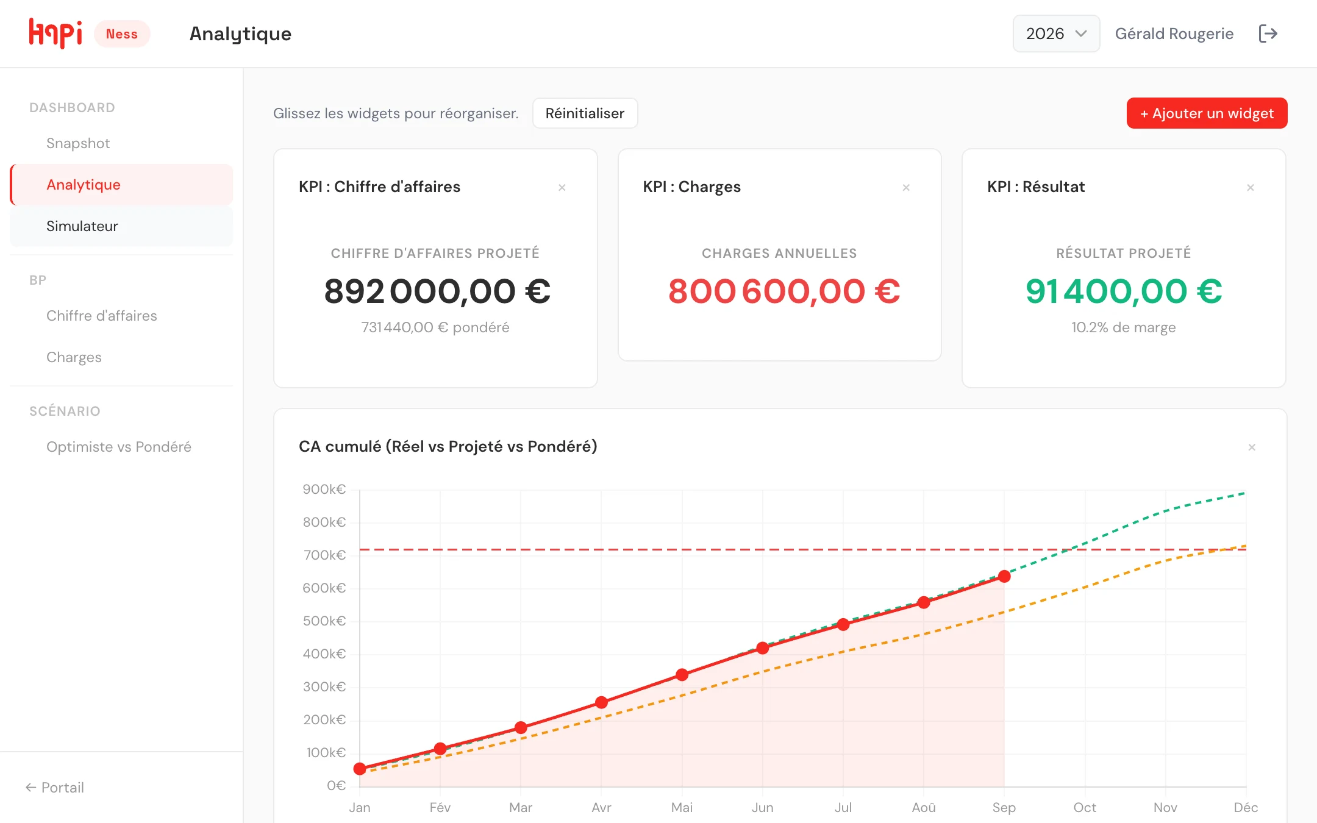Image resolution: width=1317 pixels, height=823 pixels.
Task: Click Ajouter un widget button
Action: point(1207,113)
